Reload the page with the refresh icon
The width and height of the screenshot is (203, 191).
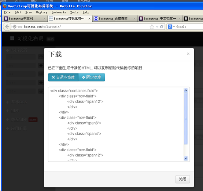(x=162, y=27)
